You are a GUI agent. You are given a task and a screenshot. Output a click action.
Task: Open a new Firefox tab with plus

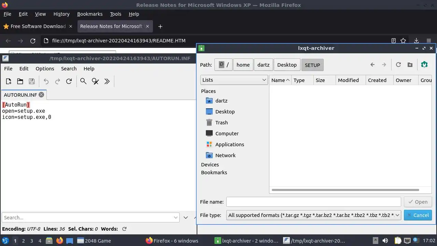point(160,26)
